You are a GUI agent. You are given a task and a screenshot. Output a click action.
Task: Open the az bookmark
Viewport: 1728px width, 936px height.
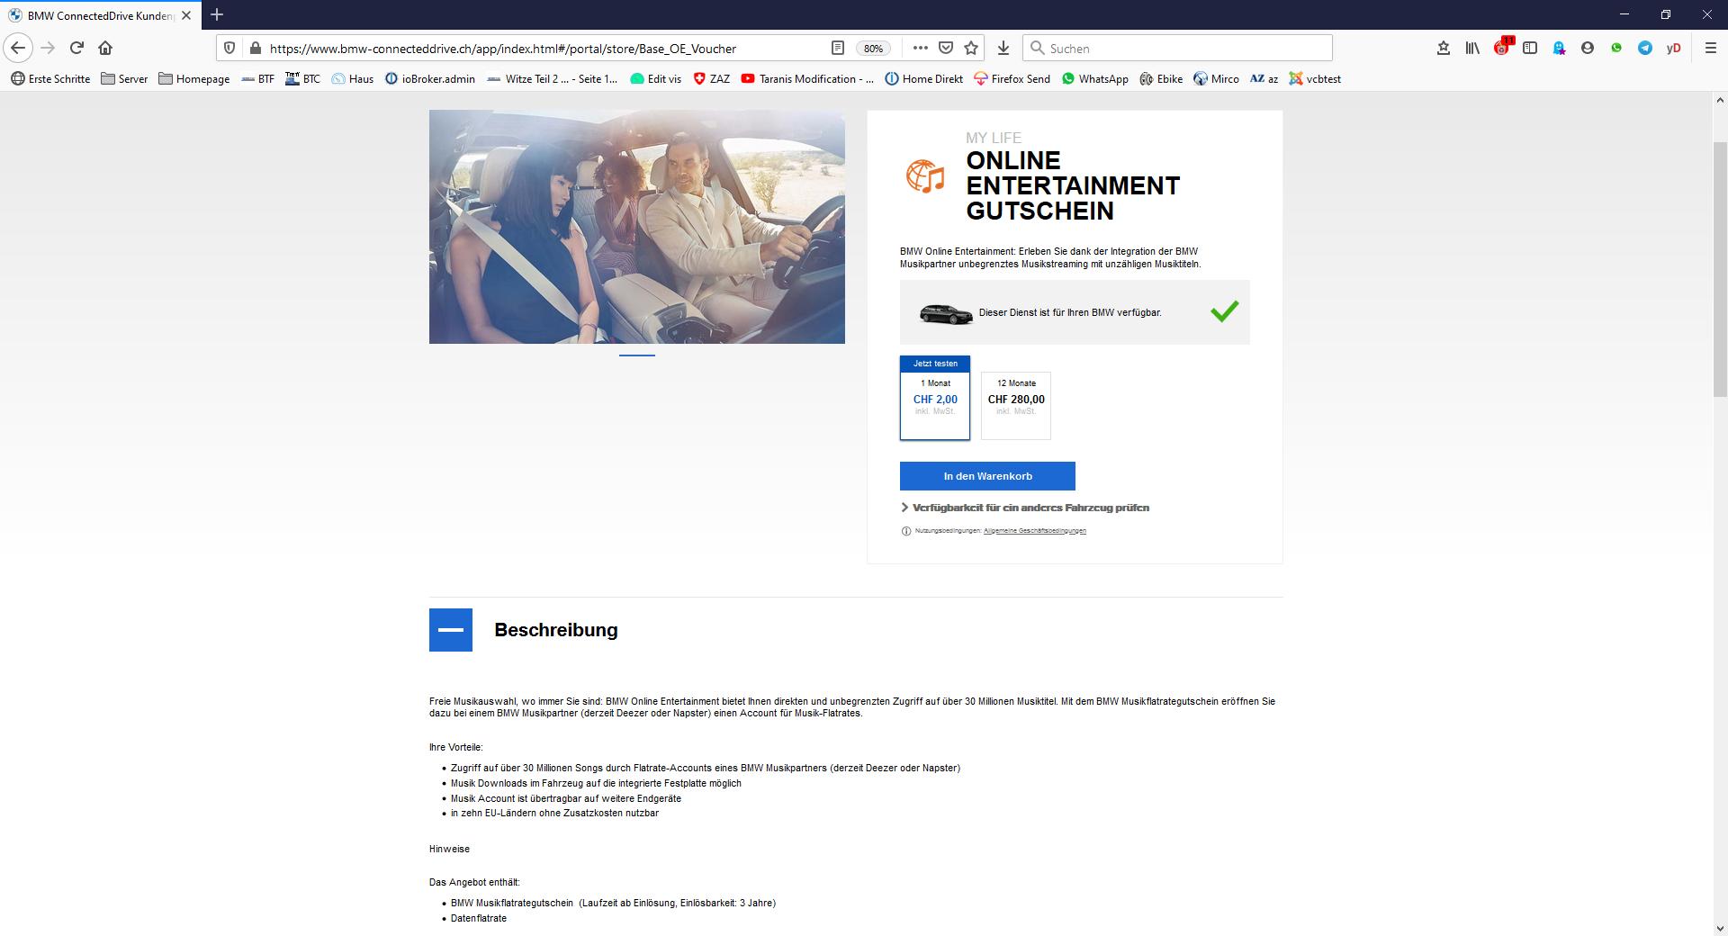(1264, 79)
